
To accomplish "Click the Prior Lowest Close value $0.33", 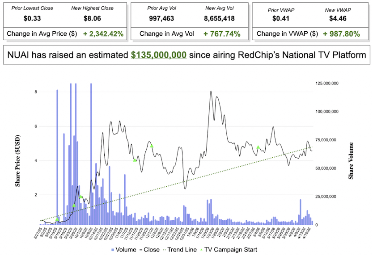I will point(32,18).
